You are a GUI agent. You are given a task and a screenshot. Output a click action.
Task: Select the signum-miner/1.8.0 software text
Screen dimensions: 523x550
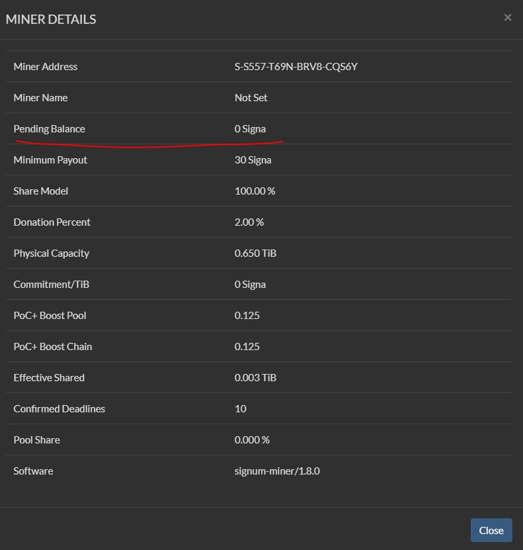pyautogui.click(x=277, y=471)
